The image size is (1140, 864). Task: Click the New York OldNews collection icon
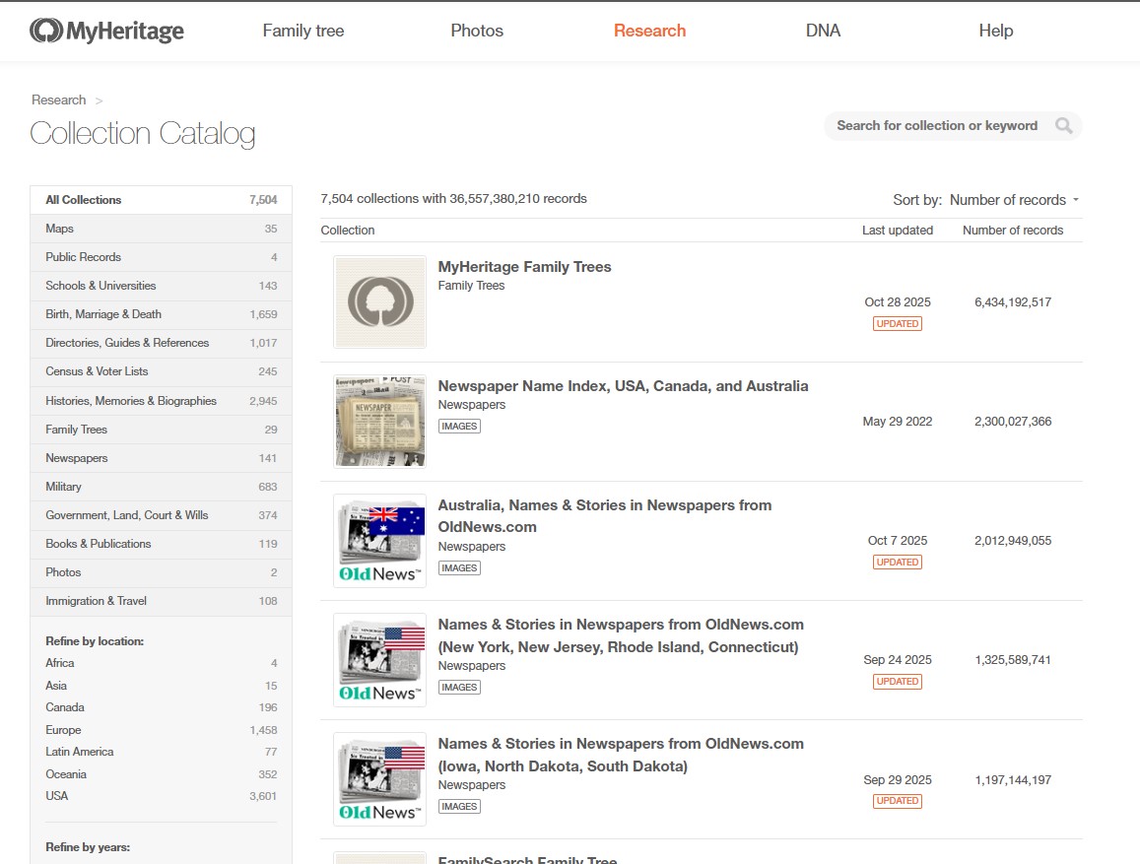pyautogui.click(x=379, y=660)
